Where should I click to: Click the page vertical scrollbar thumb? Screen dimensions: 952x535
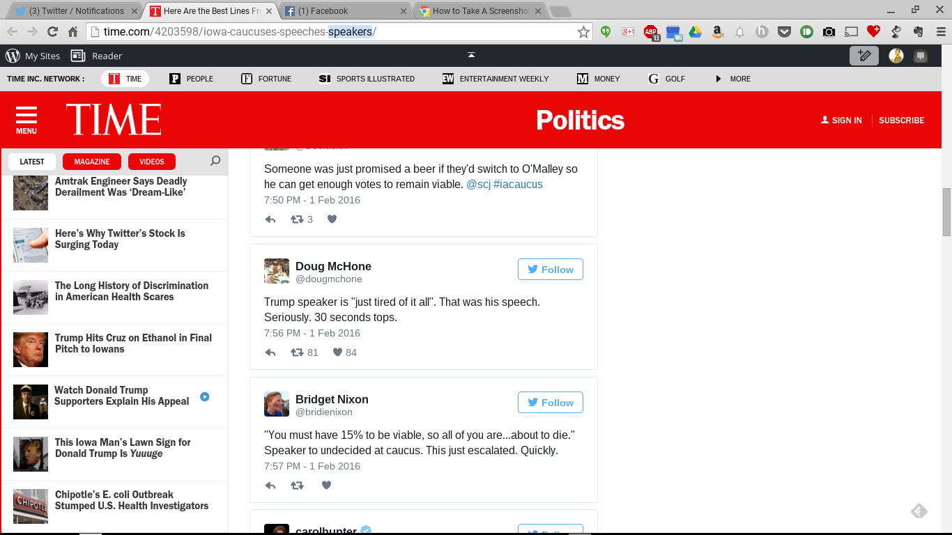946,212
